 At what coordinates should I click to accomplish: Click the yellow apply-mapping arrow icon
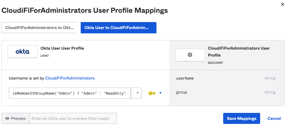click(152, 93)
